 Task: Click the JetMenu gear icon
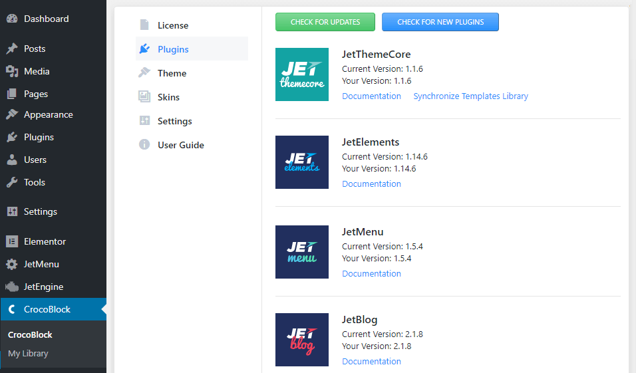pos(12,265)
